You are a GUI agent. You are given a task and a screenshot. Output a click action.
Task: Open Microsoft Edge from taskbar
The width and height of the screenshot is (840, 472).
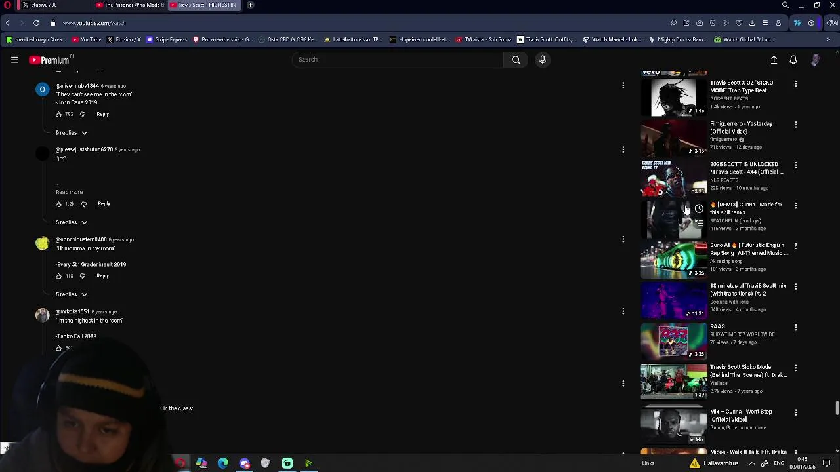223,463
